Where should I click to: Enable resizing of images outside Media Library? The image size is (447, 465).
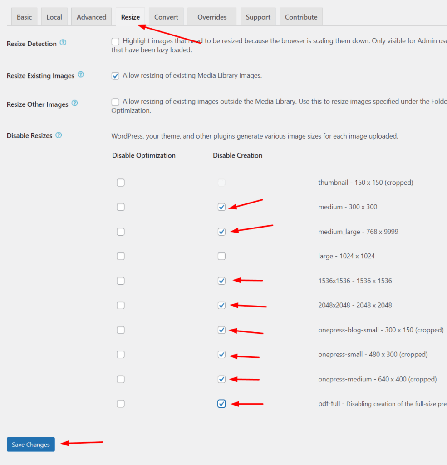(x=115, y=102)
